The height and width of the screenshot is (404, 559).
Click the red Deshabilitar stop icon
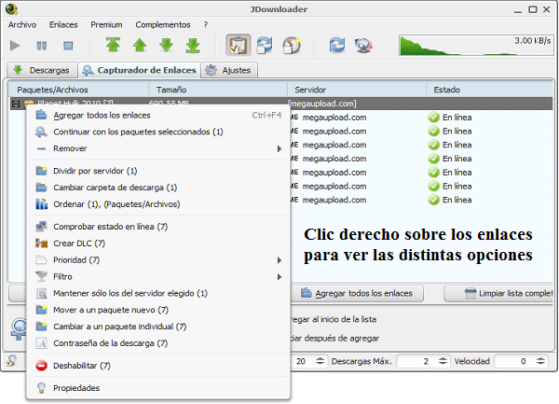click(x=41, y=366)
